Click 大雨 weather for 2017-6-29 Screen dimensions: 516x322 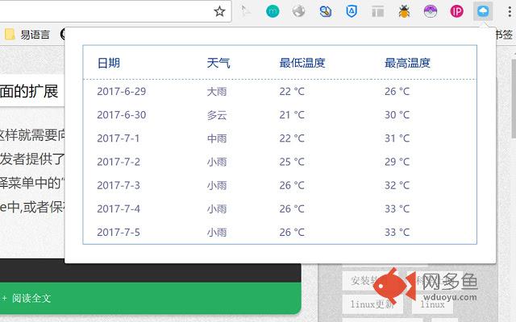coord(217,91)
